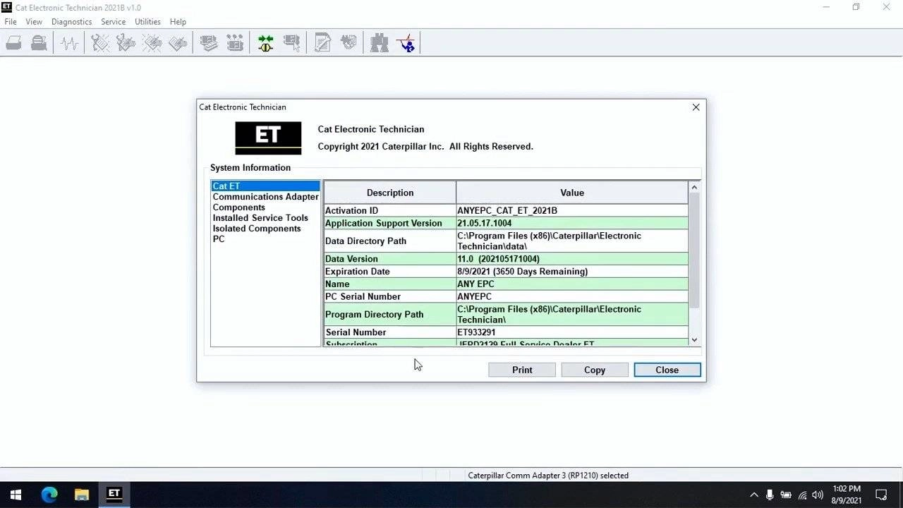Image resolution: width=903 pixels, height=508 pixels.
Task: Click the Activation ID row label
Action: 351,210
